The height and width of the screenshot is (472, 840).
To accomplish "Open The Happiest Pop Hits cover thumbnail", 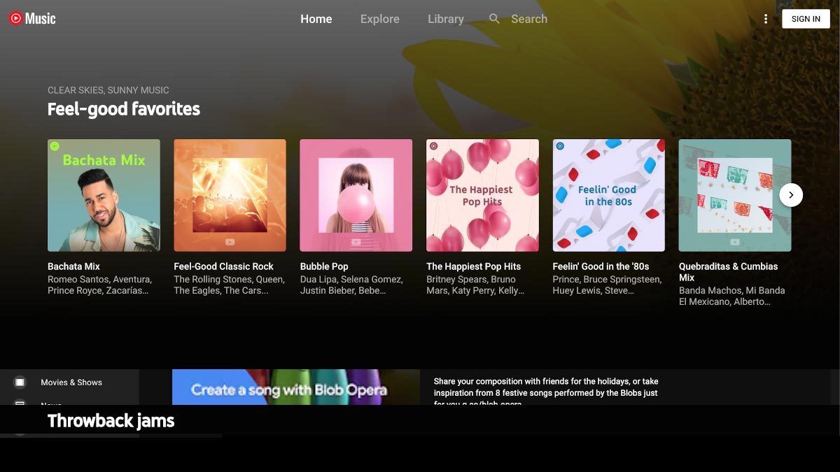I will (482, 195).
